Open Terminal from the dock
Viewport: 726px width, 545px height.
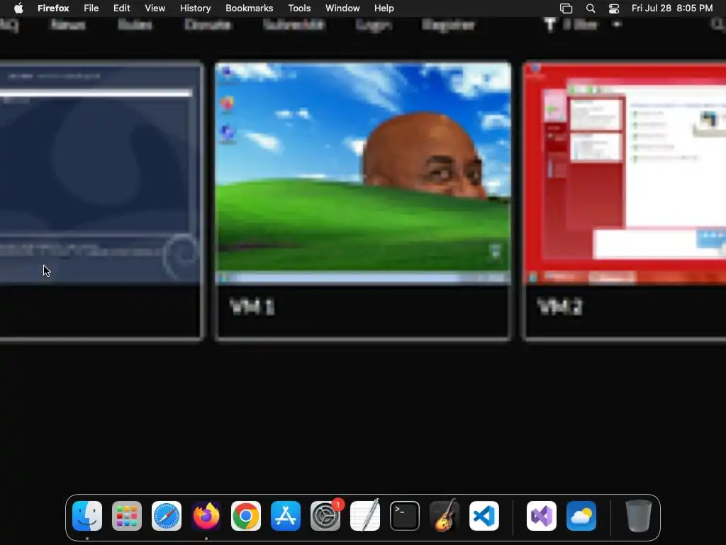point(405,516)
